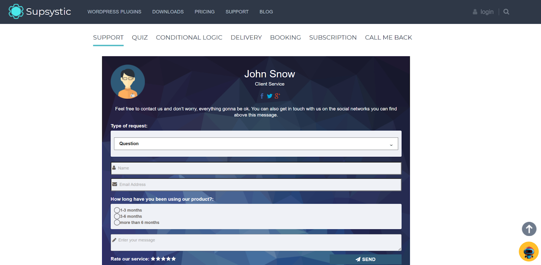541x265 pixels.
Task: Switch to the Conditional Logic tab
Action: (x=189, y=37)
